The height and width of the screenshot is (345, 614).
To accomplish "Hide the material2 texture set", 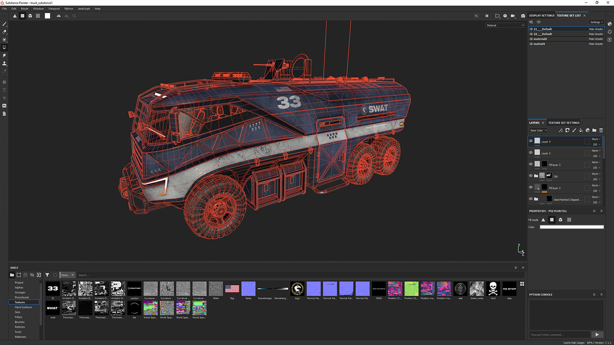I will (531, 39).
